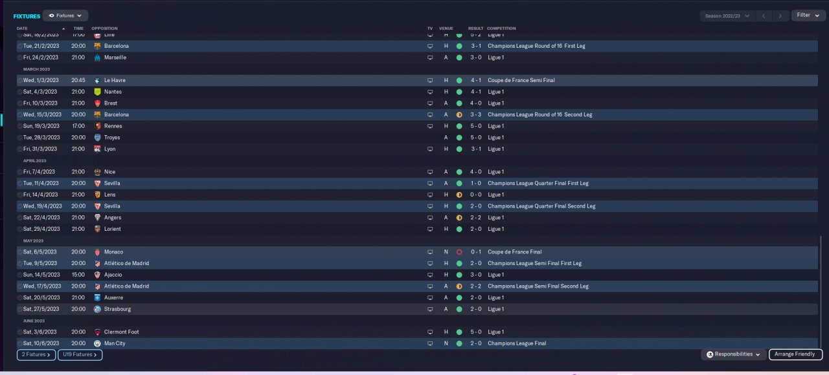Click the Auxerre club badge

tap(98, 298)
